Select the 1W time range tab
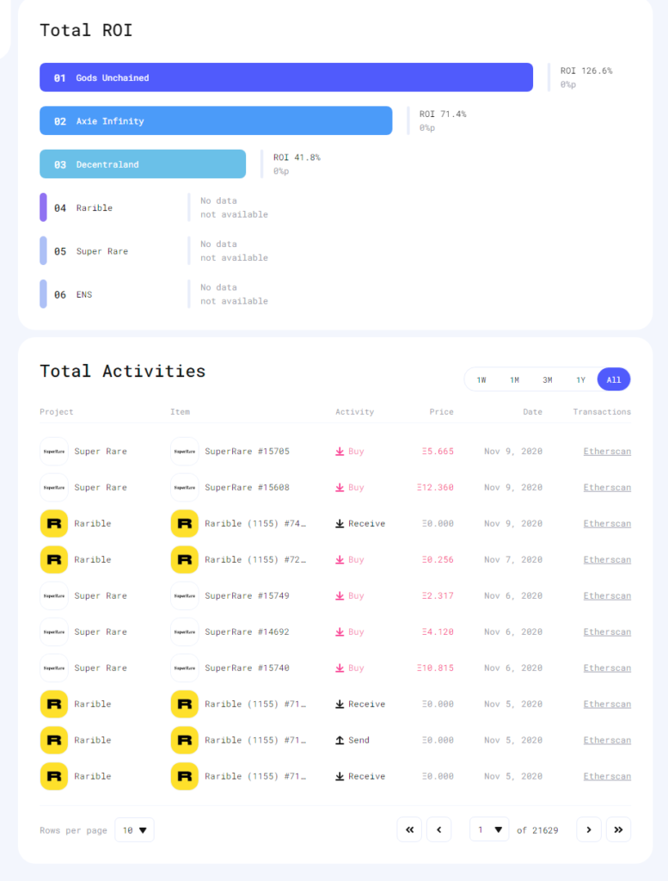 481,379
